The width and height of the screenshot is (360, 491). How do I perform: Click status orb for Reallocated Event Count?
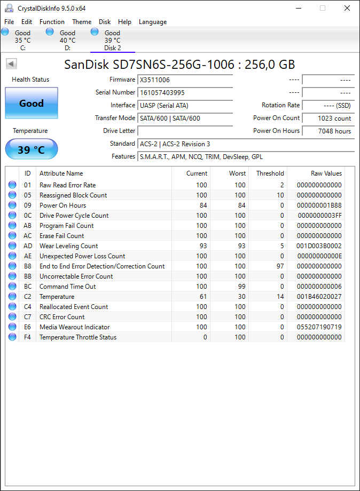pyautogui.click(x=12, y=306)
